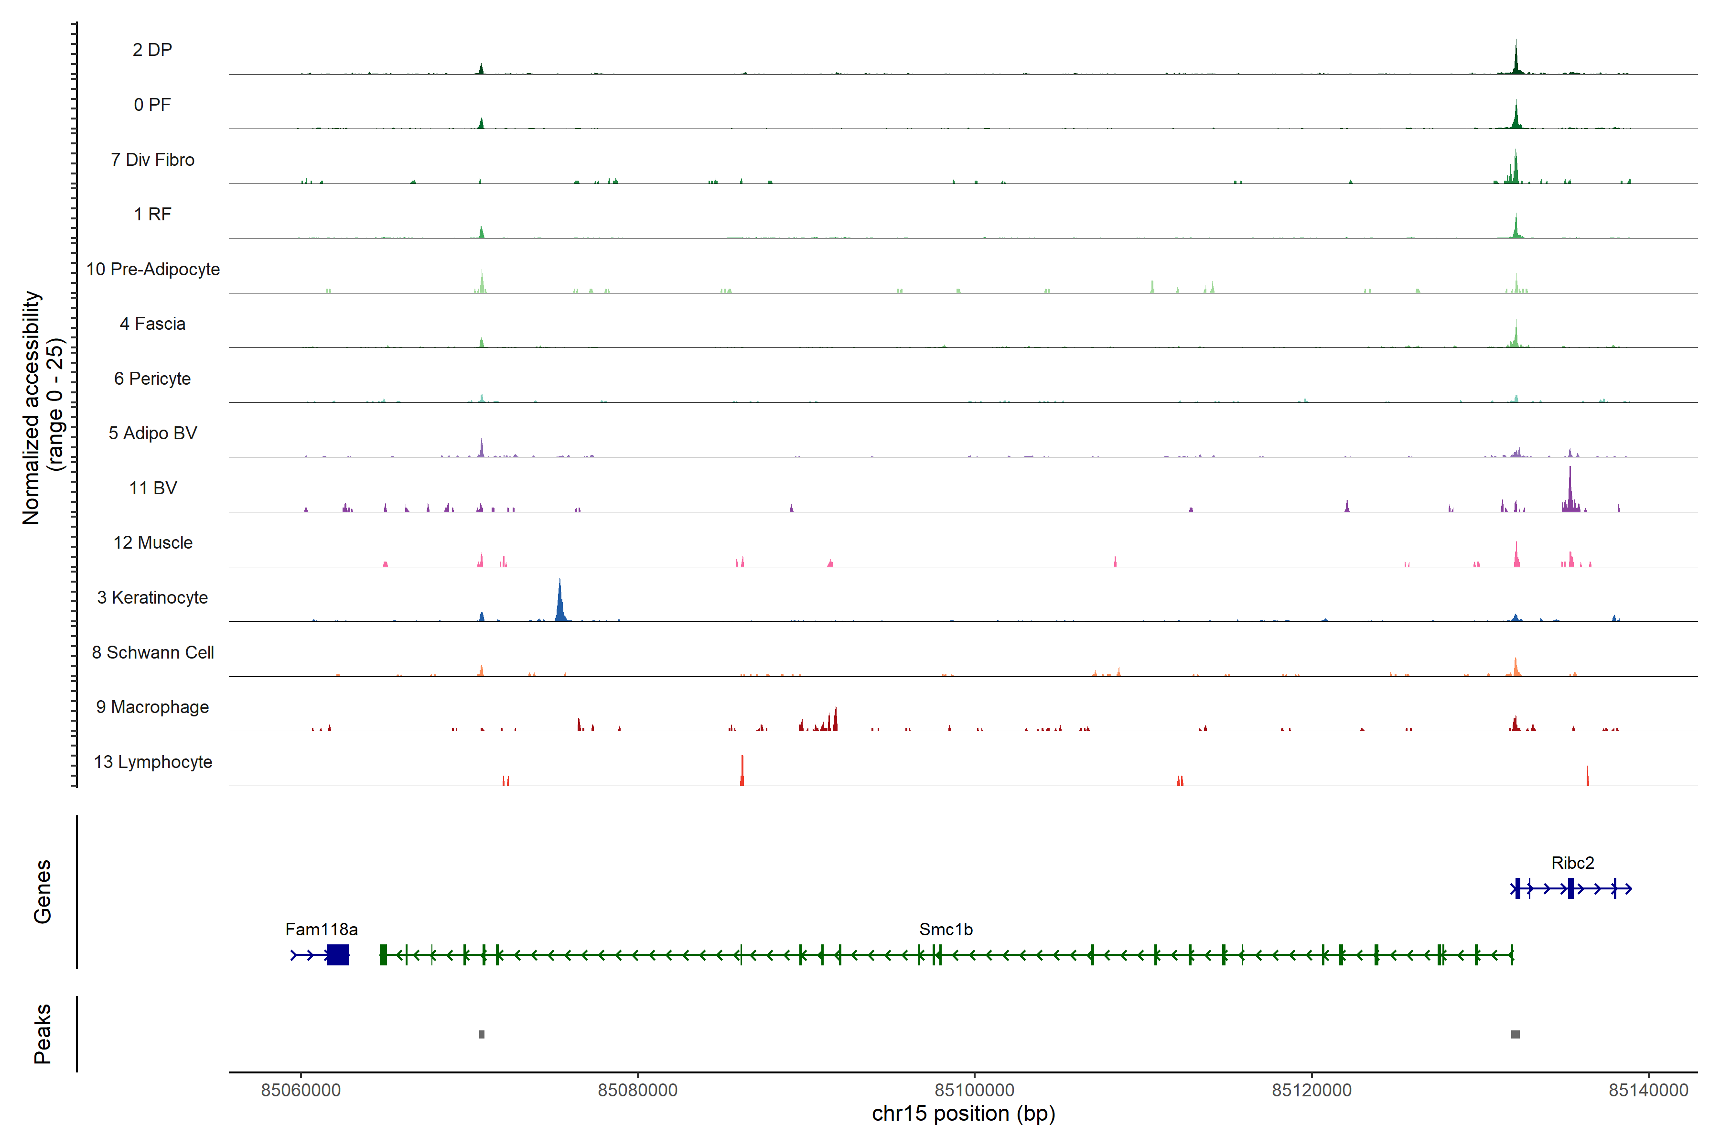Click the Fam118a gene name label

click(321, 930)
